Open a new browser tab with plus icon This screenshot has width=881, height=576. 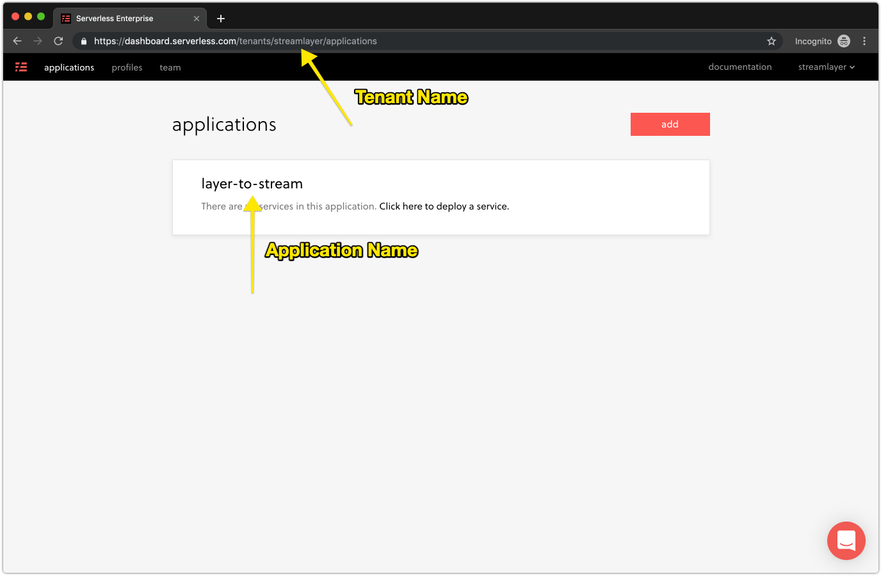point(221,19)
